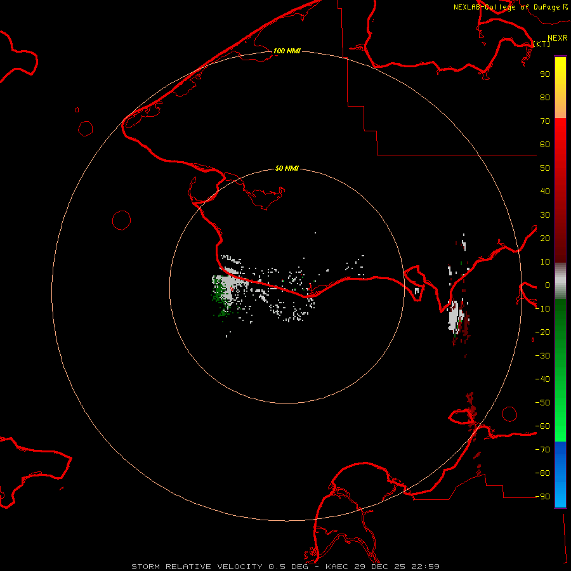Screen dimensions: 571x571
Task: Click the 50 NMI range ring label
Action: click(287, 168)
